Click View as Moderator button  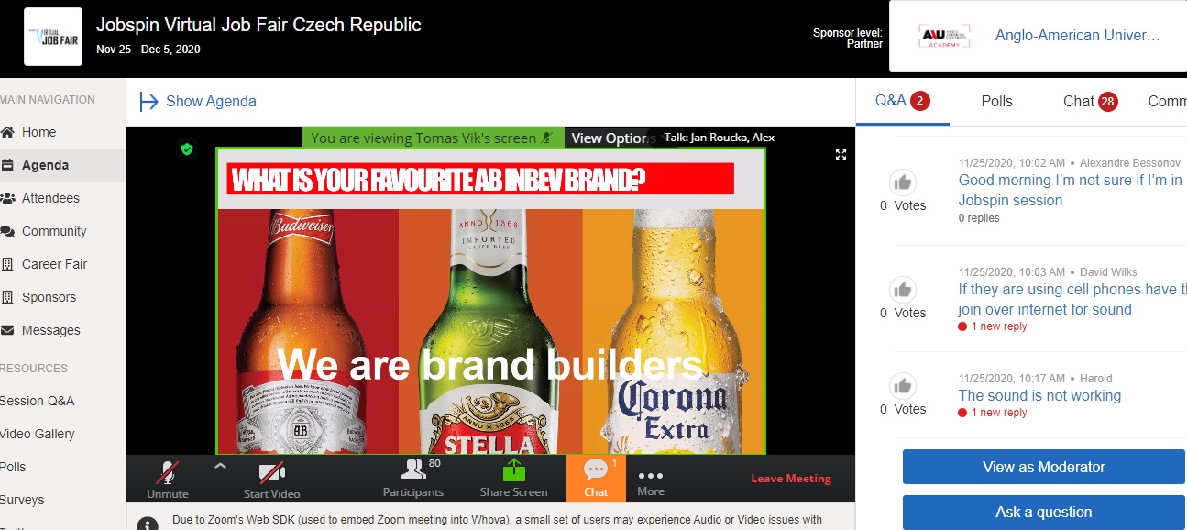point(1044,467)
